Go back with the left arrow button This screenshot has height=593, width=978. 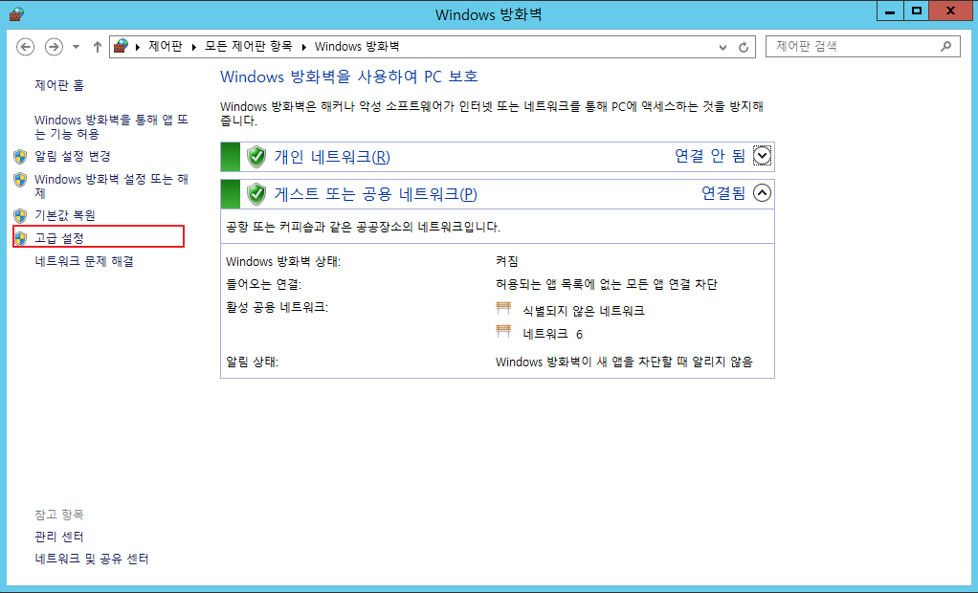click(26, 47)
